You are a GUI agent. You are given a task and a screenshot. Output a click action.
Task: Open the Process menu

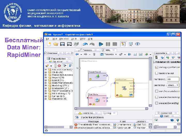point(64,39)
